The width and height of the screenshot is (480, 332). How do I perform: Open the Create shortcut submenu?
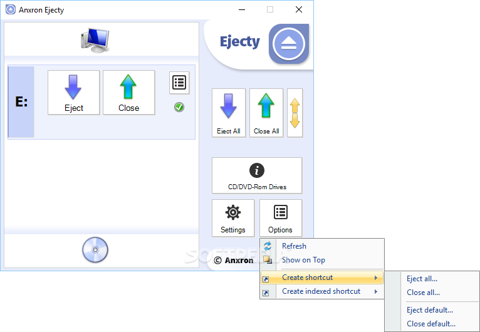pos(322,278)
